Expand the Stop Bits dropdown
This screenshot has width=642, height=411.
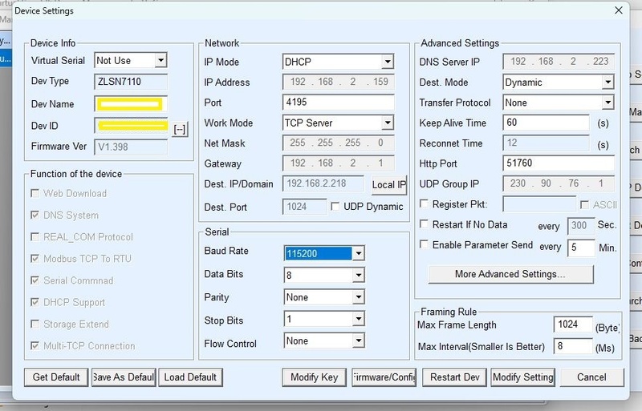[358, 319]
